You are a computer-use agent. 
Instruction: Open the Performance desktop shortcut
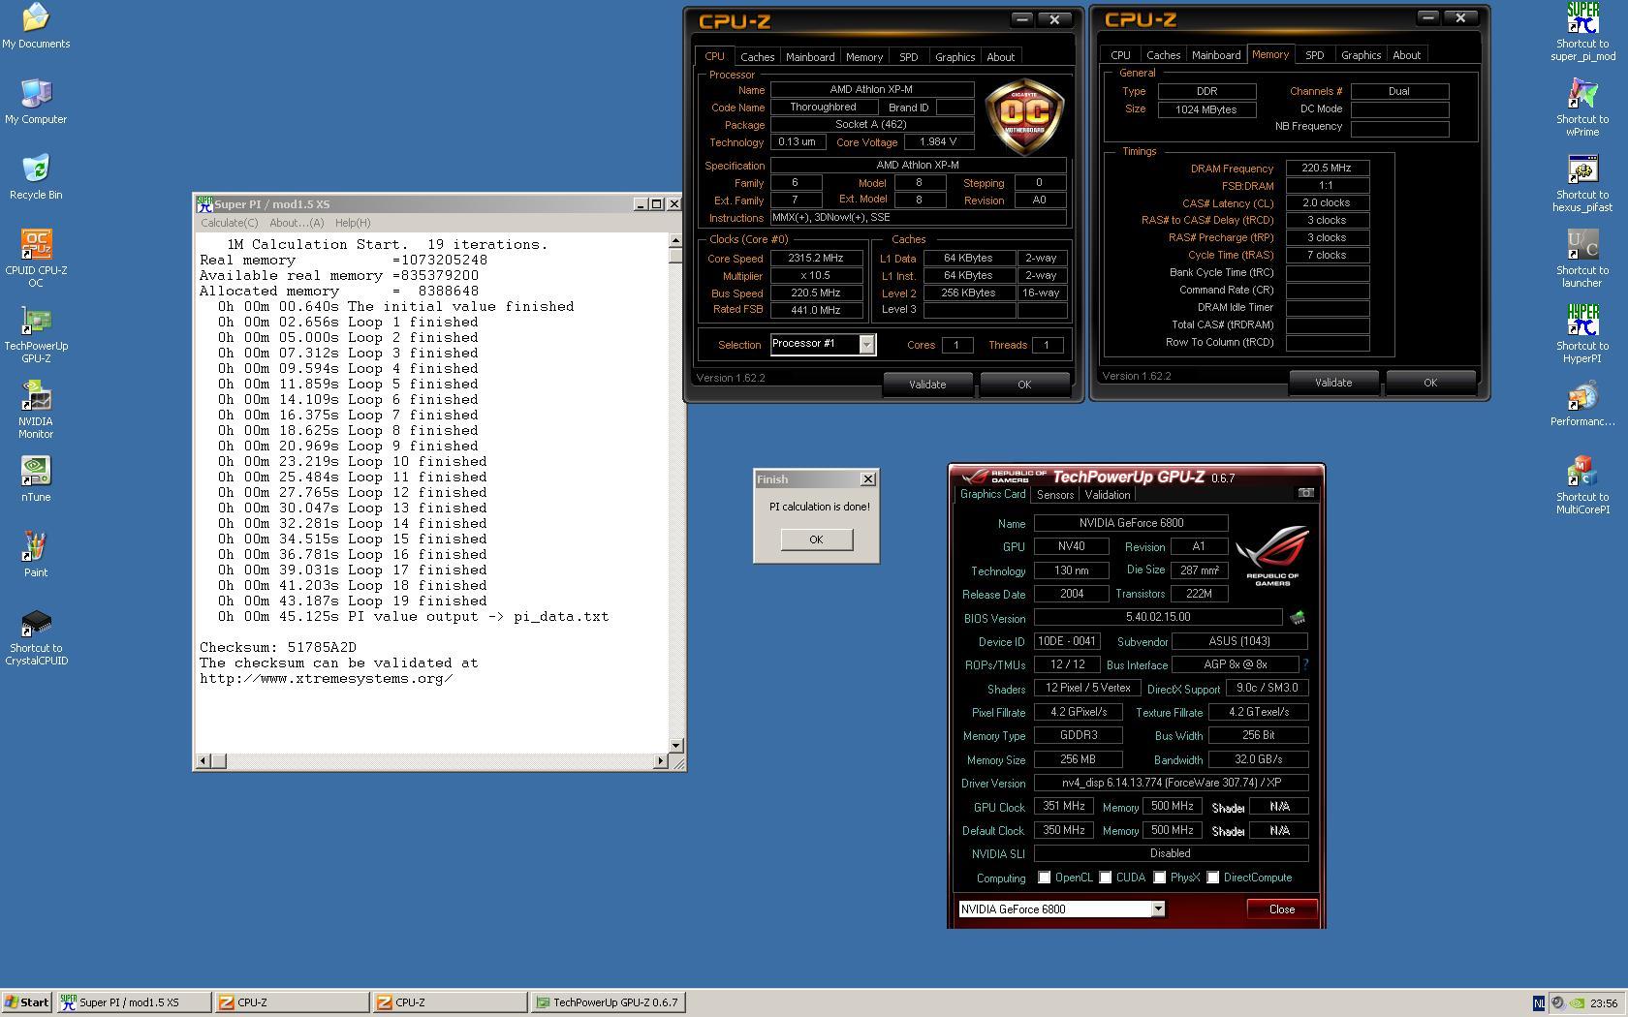(1582, 403)
